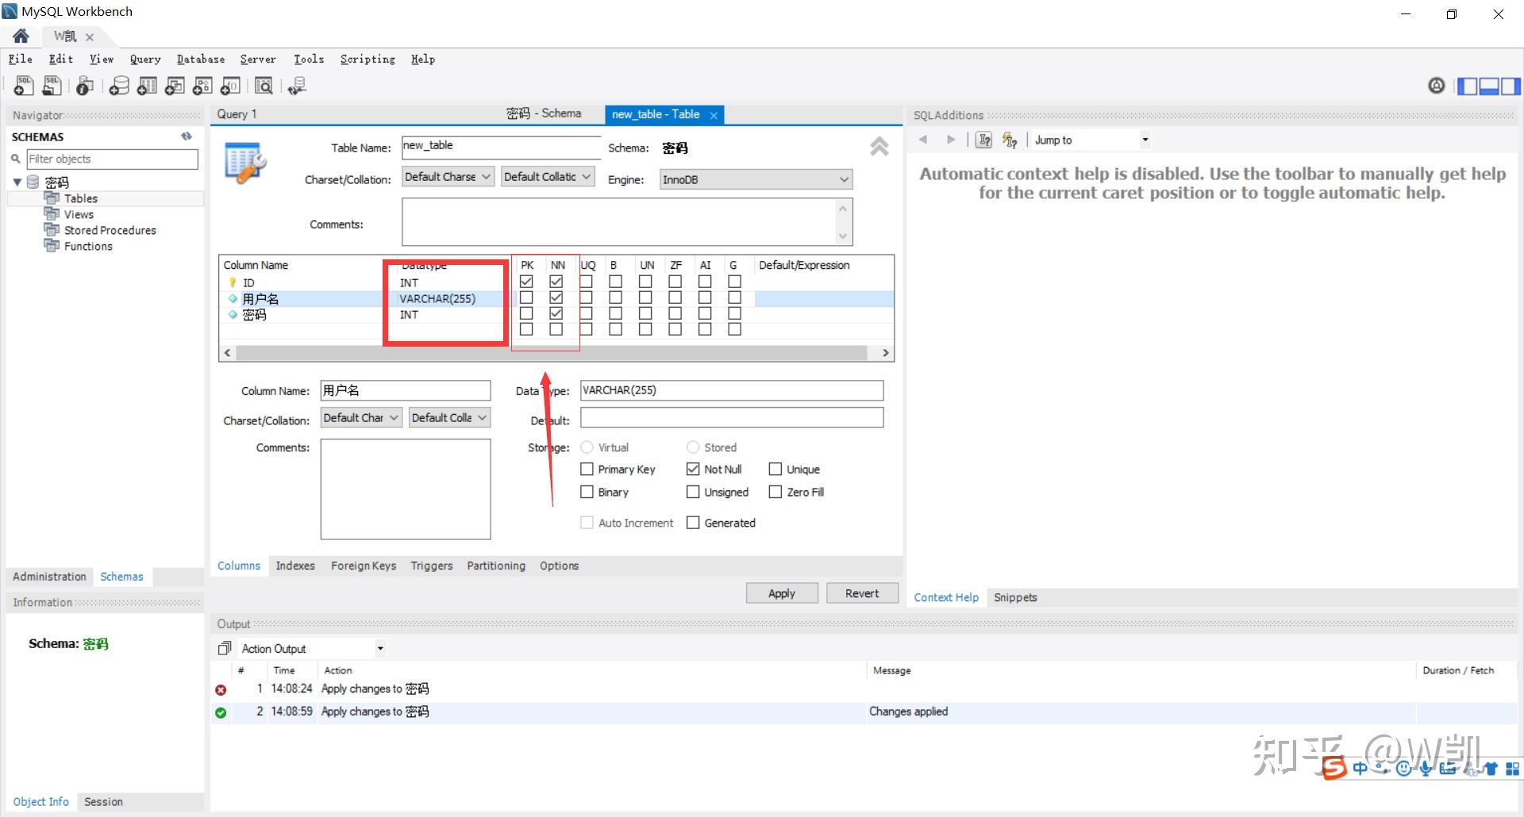This screenshot has width=1524, height=817.
Task: Go to the Workbench home screen icon
Action: pos(21,36)
